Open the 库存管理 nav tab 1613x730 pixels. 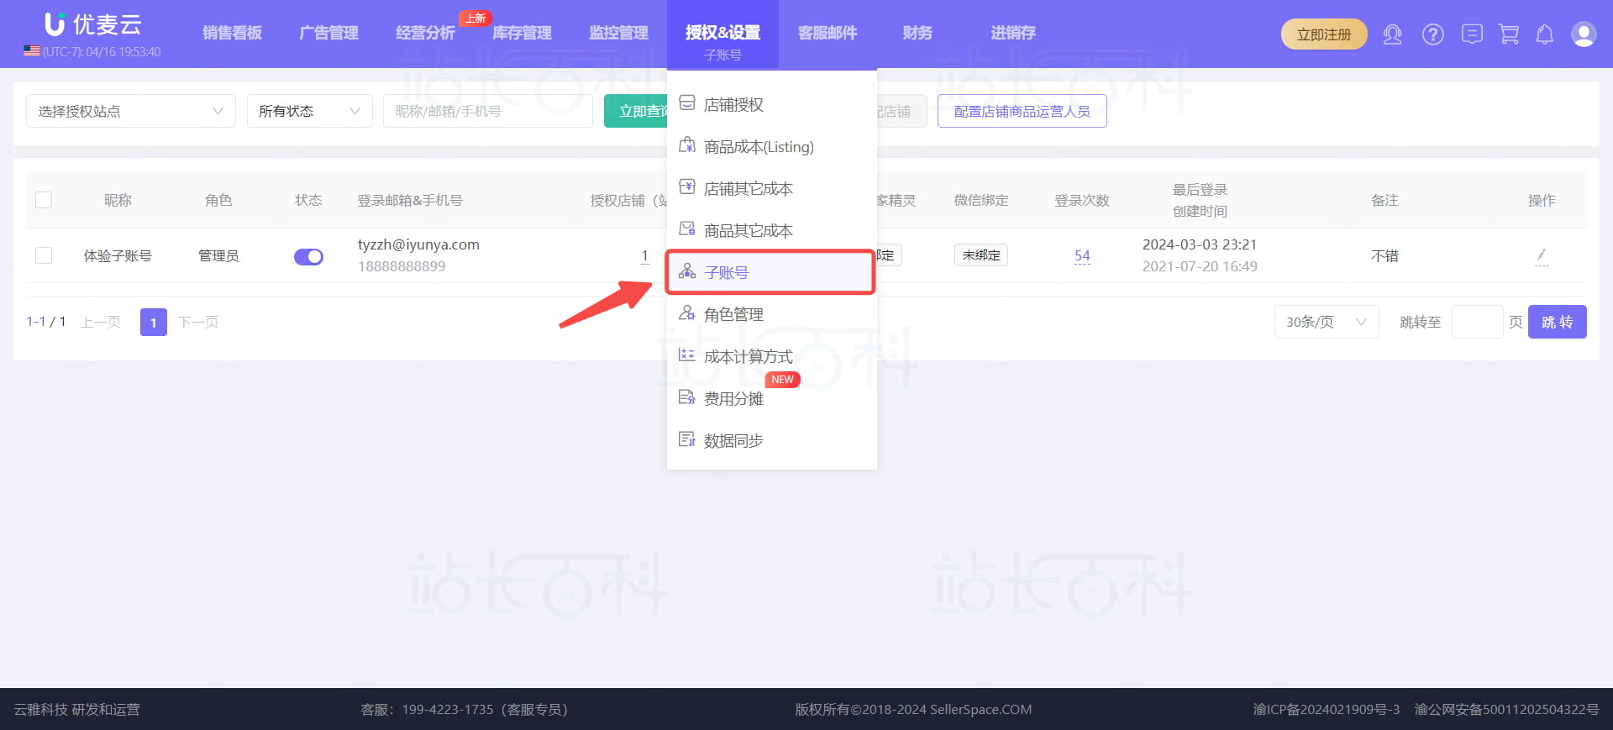522,33
